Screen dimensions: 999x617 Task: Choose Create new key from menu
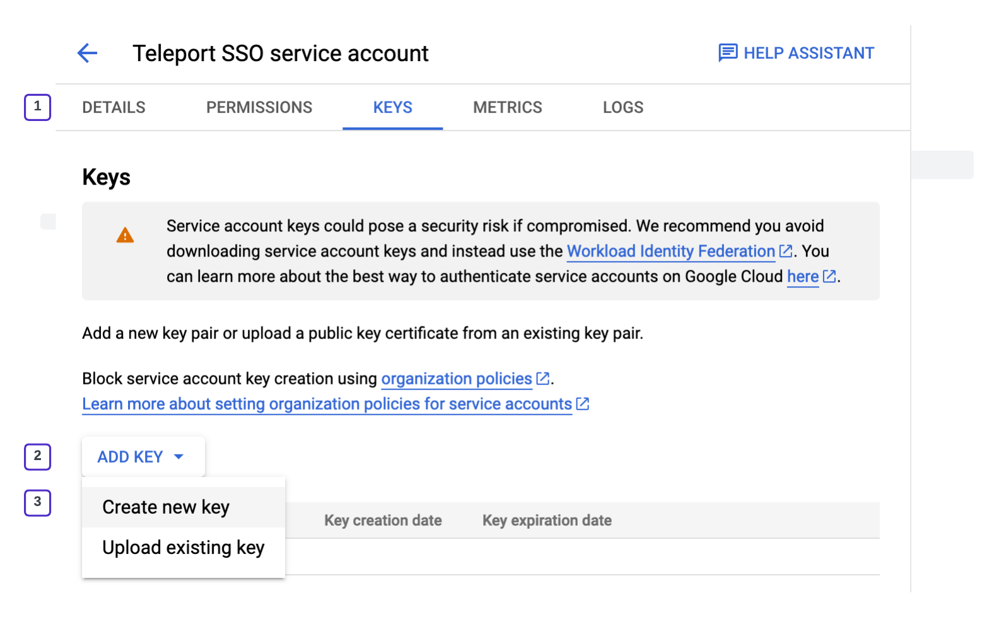click(166, 507)
